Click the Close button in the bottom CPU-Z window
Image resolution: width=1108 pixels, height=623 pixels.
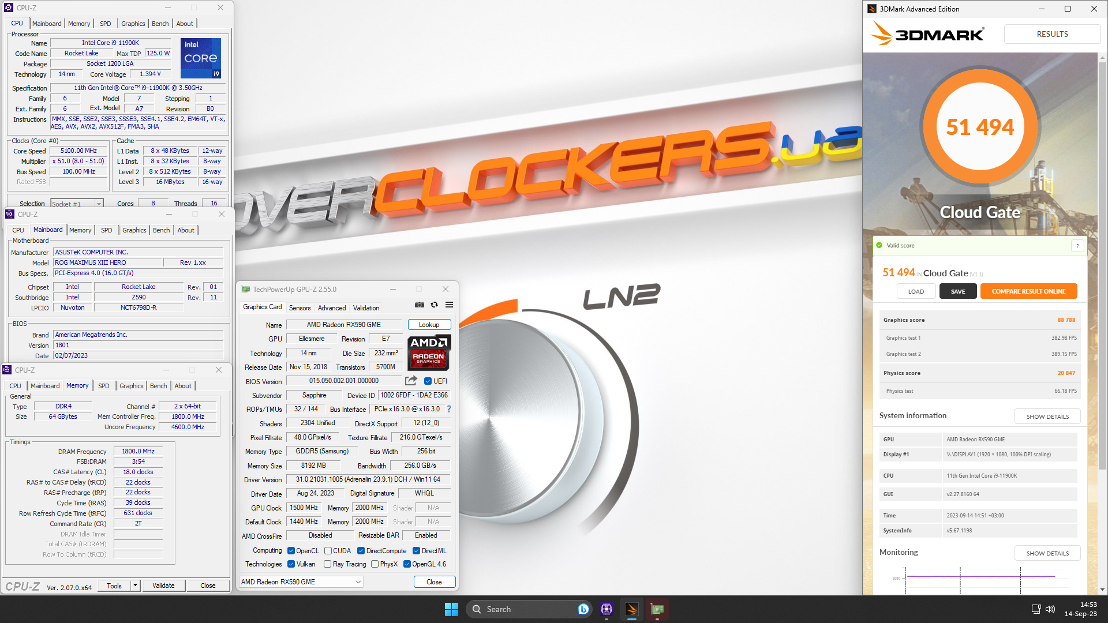pos(208,586)
